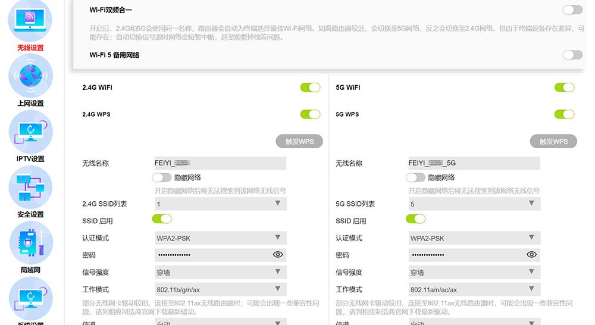The width and height of the screenshot is (595, 325).
Task: Select the 上网设置 menu label
Action: tap(30, 103)
